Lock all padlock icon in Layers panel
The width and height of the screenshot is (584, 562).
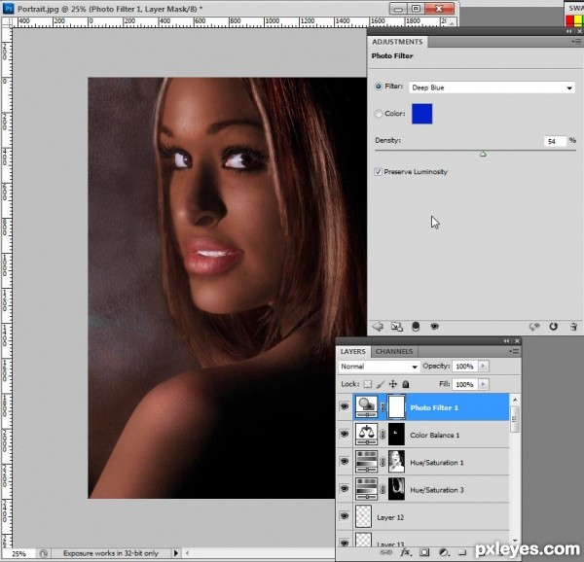coord(406,384)
